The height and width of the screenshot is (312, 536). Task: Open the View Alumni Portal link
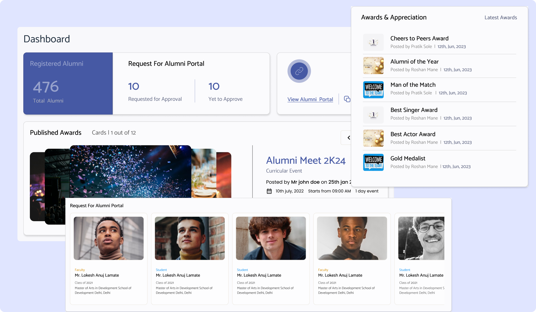tap(310, 99)
